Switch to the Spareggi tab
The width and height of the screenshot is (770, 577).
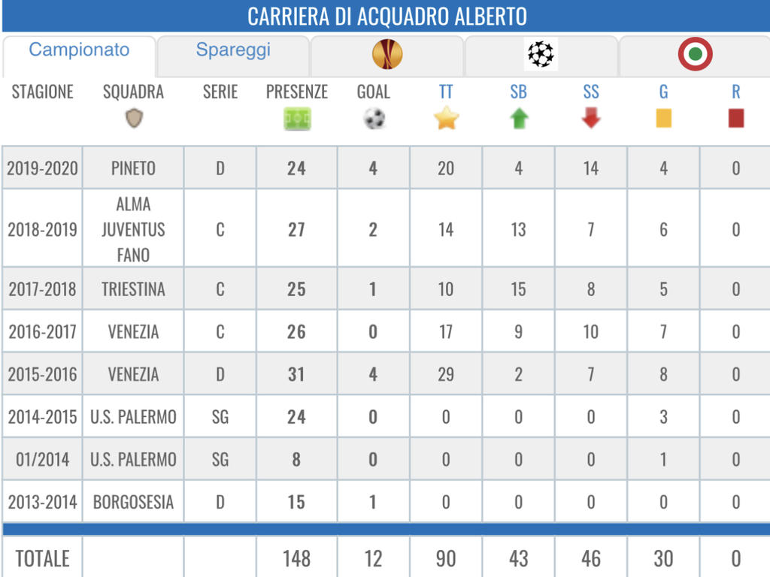pyautogui.click(x=233, y=50)
